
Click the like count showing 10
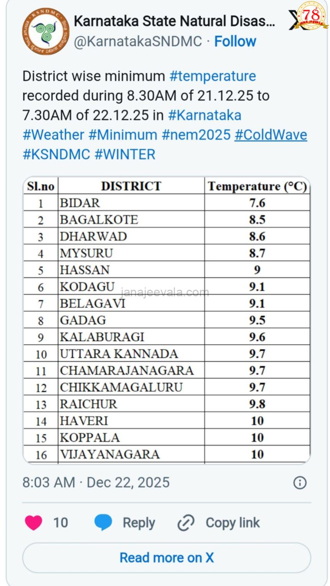coord(61,522)
